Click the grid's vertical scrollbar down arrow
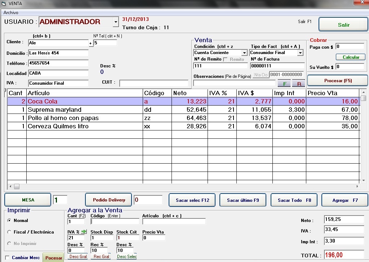The height and width of the screenshot is (262, 369). point(364,181)
